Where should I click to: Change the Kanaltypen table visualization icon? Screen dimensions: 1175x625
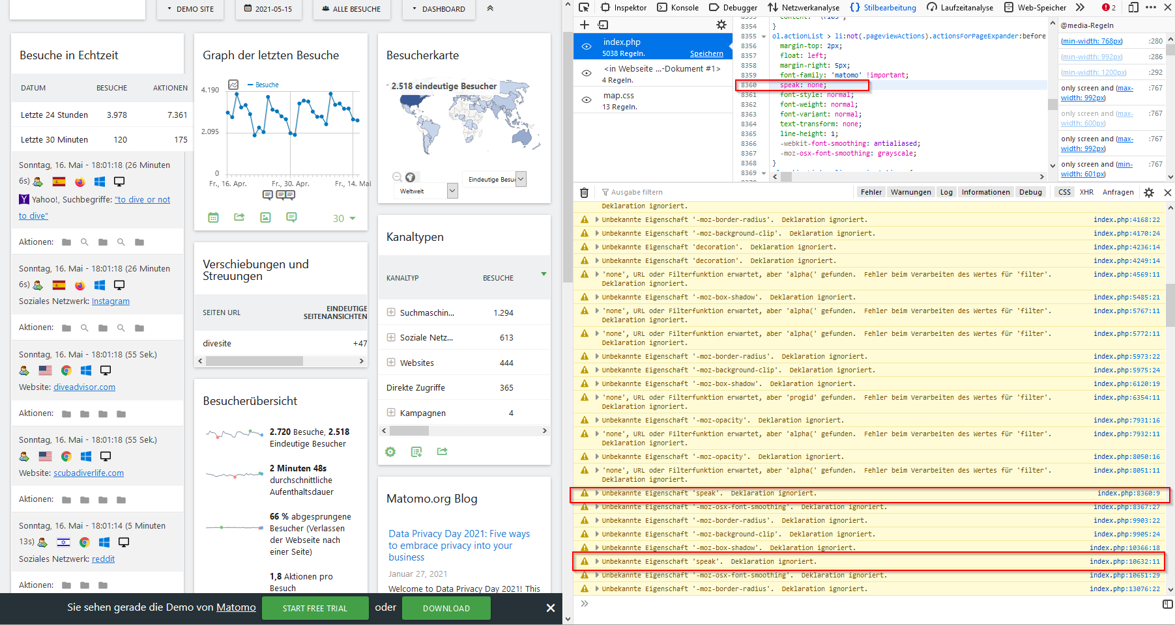pyautogui.click(x=416, y=452)
